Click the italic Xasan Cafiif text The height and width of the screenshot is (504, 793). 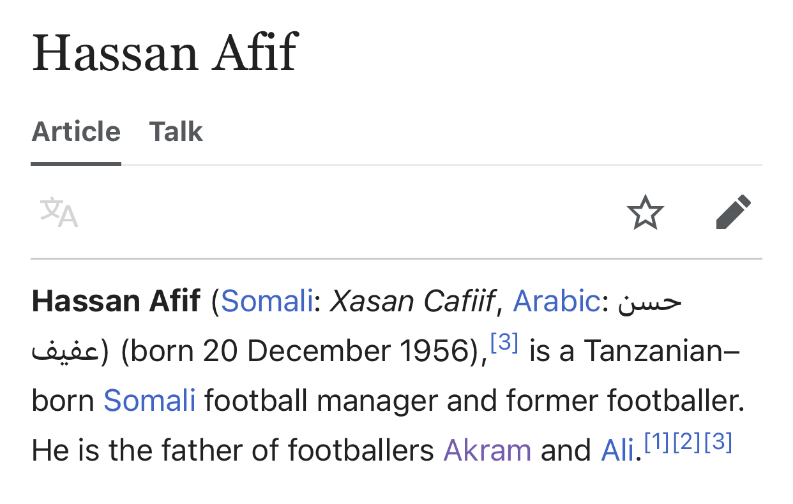coord(412,301)
